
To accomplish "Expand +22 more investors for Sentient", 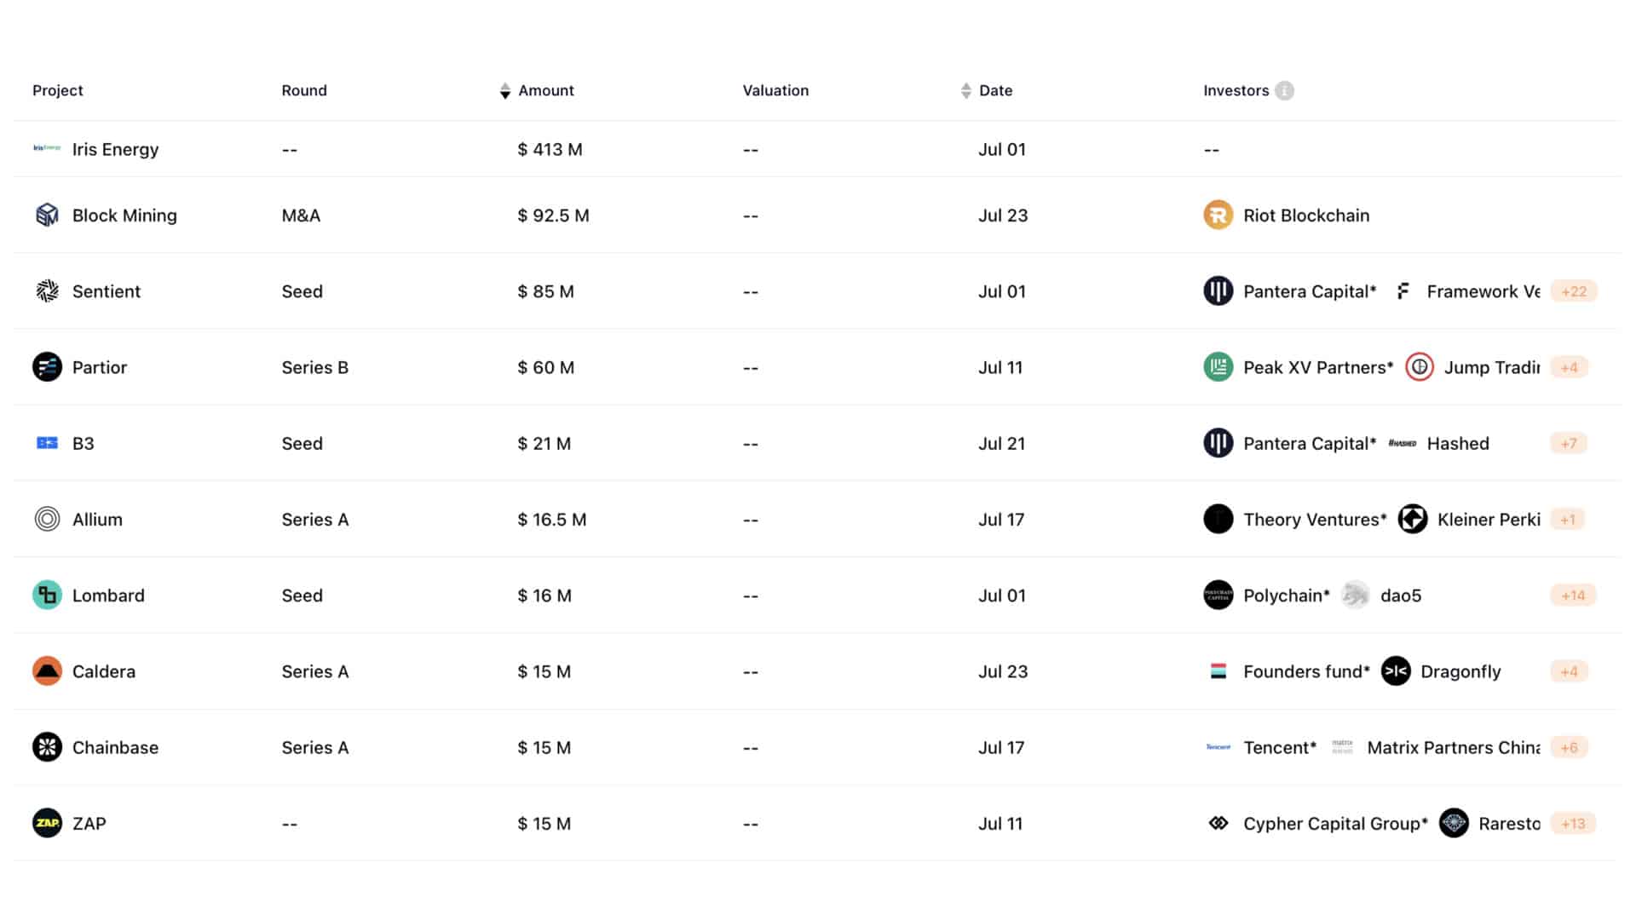I will 1573,291.
